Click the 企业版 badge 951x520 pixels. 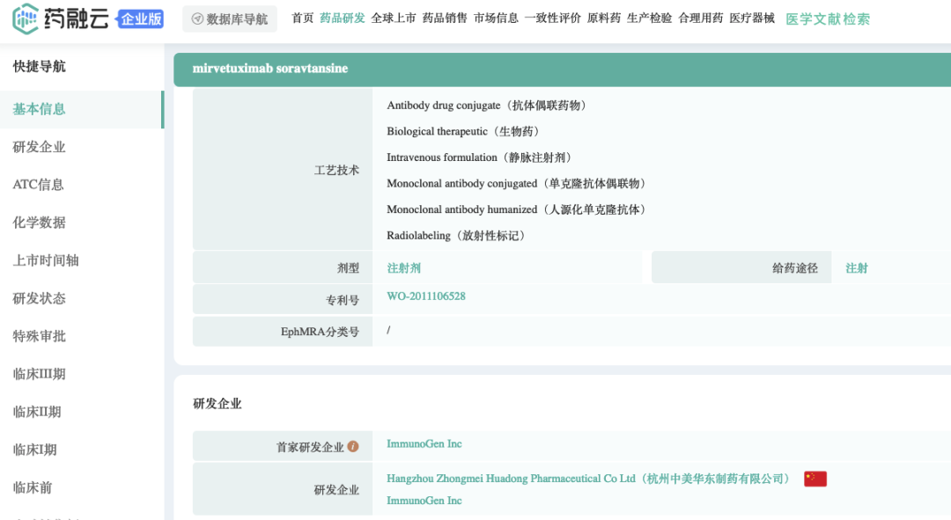pyautogui.click(x=141, y=18)
